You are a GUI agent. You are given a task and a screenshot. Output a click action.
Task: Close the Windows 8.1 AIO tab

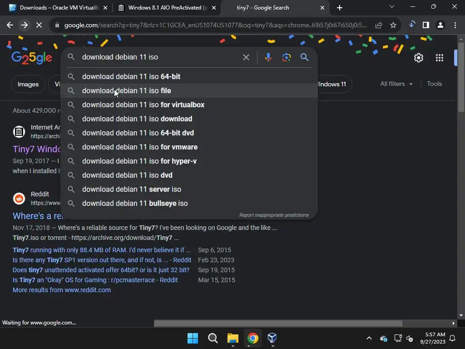click(214, 8)
